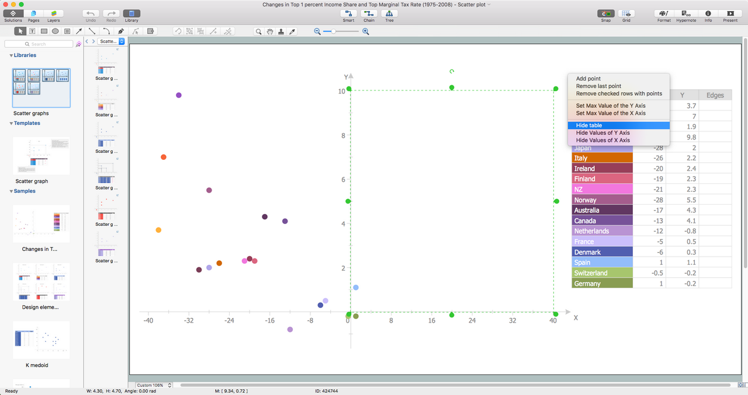The width and height of the screenshot is (748, 395).
Task: Pick the Pen drawing tool
Action: [121, 32]
